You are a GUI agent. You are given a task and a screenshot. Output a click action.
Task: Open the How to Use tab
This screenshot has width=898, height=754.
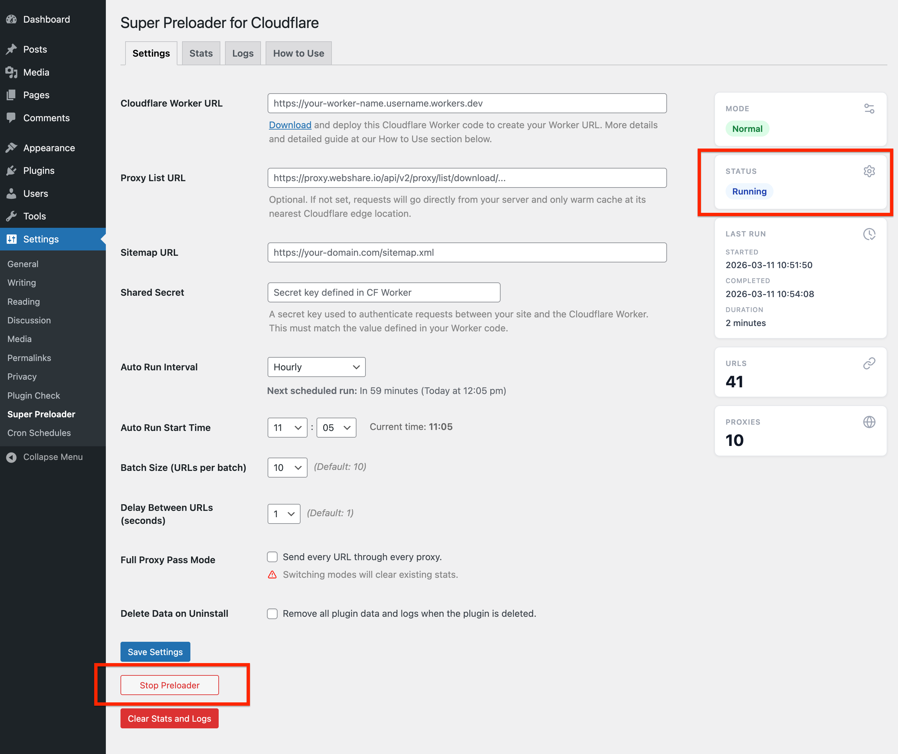click(298, 53)
